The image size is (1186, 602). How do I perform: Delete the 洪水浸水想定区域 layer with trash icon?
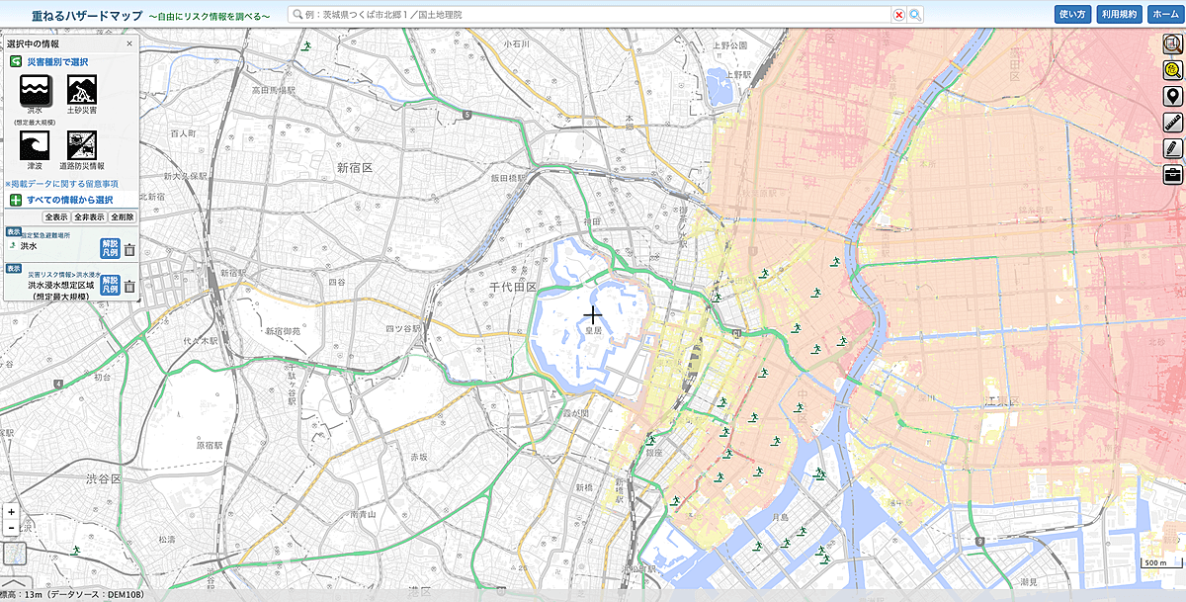tap(129, 287)
